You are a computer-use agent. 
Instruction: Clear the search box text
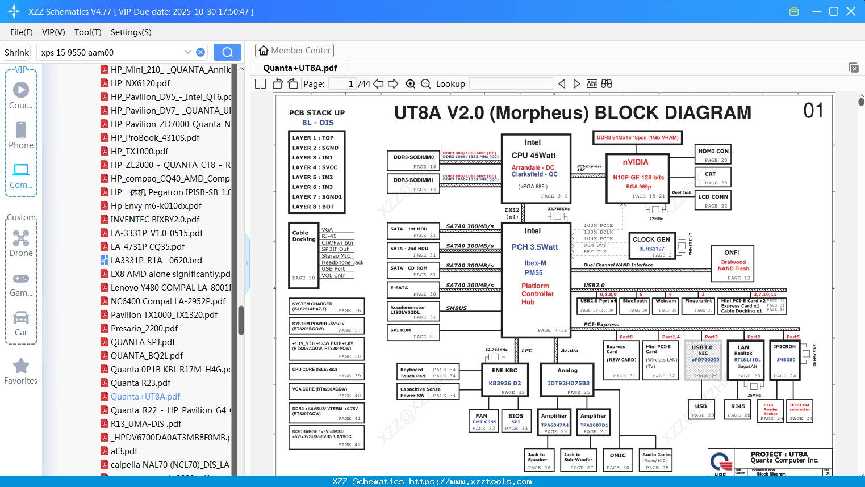[200, 52]
